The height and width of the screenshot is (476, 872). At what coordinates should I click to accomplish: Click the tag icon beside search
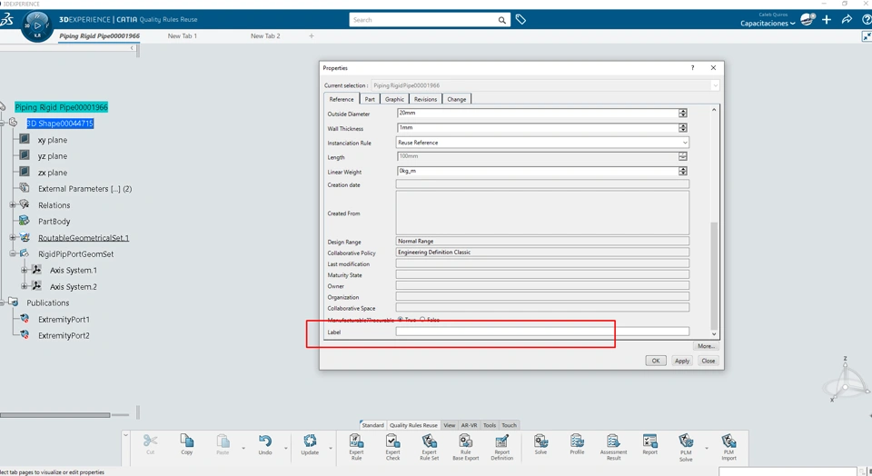tap(520, 19)
